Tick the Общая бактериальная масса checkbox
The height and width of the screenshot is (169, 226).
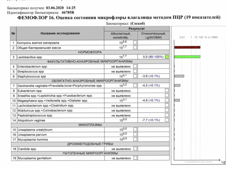(135, 47)
